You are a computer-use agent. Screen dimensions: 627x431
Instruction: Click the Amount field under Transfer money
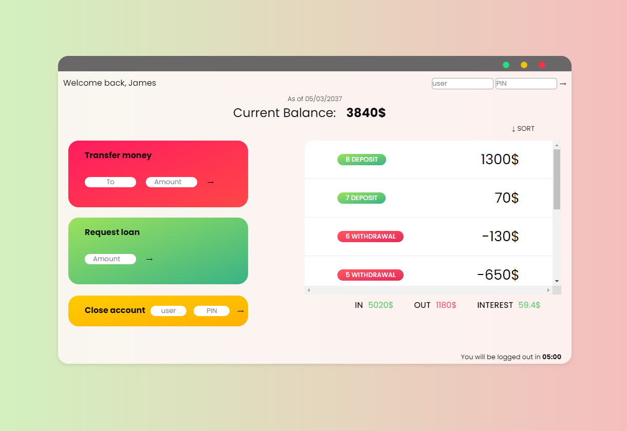(x=171, y=182)
